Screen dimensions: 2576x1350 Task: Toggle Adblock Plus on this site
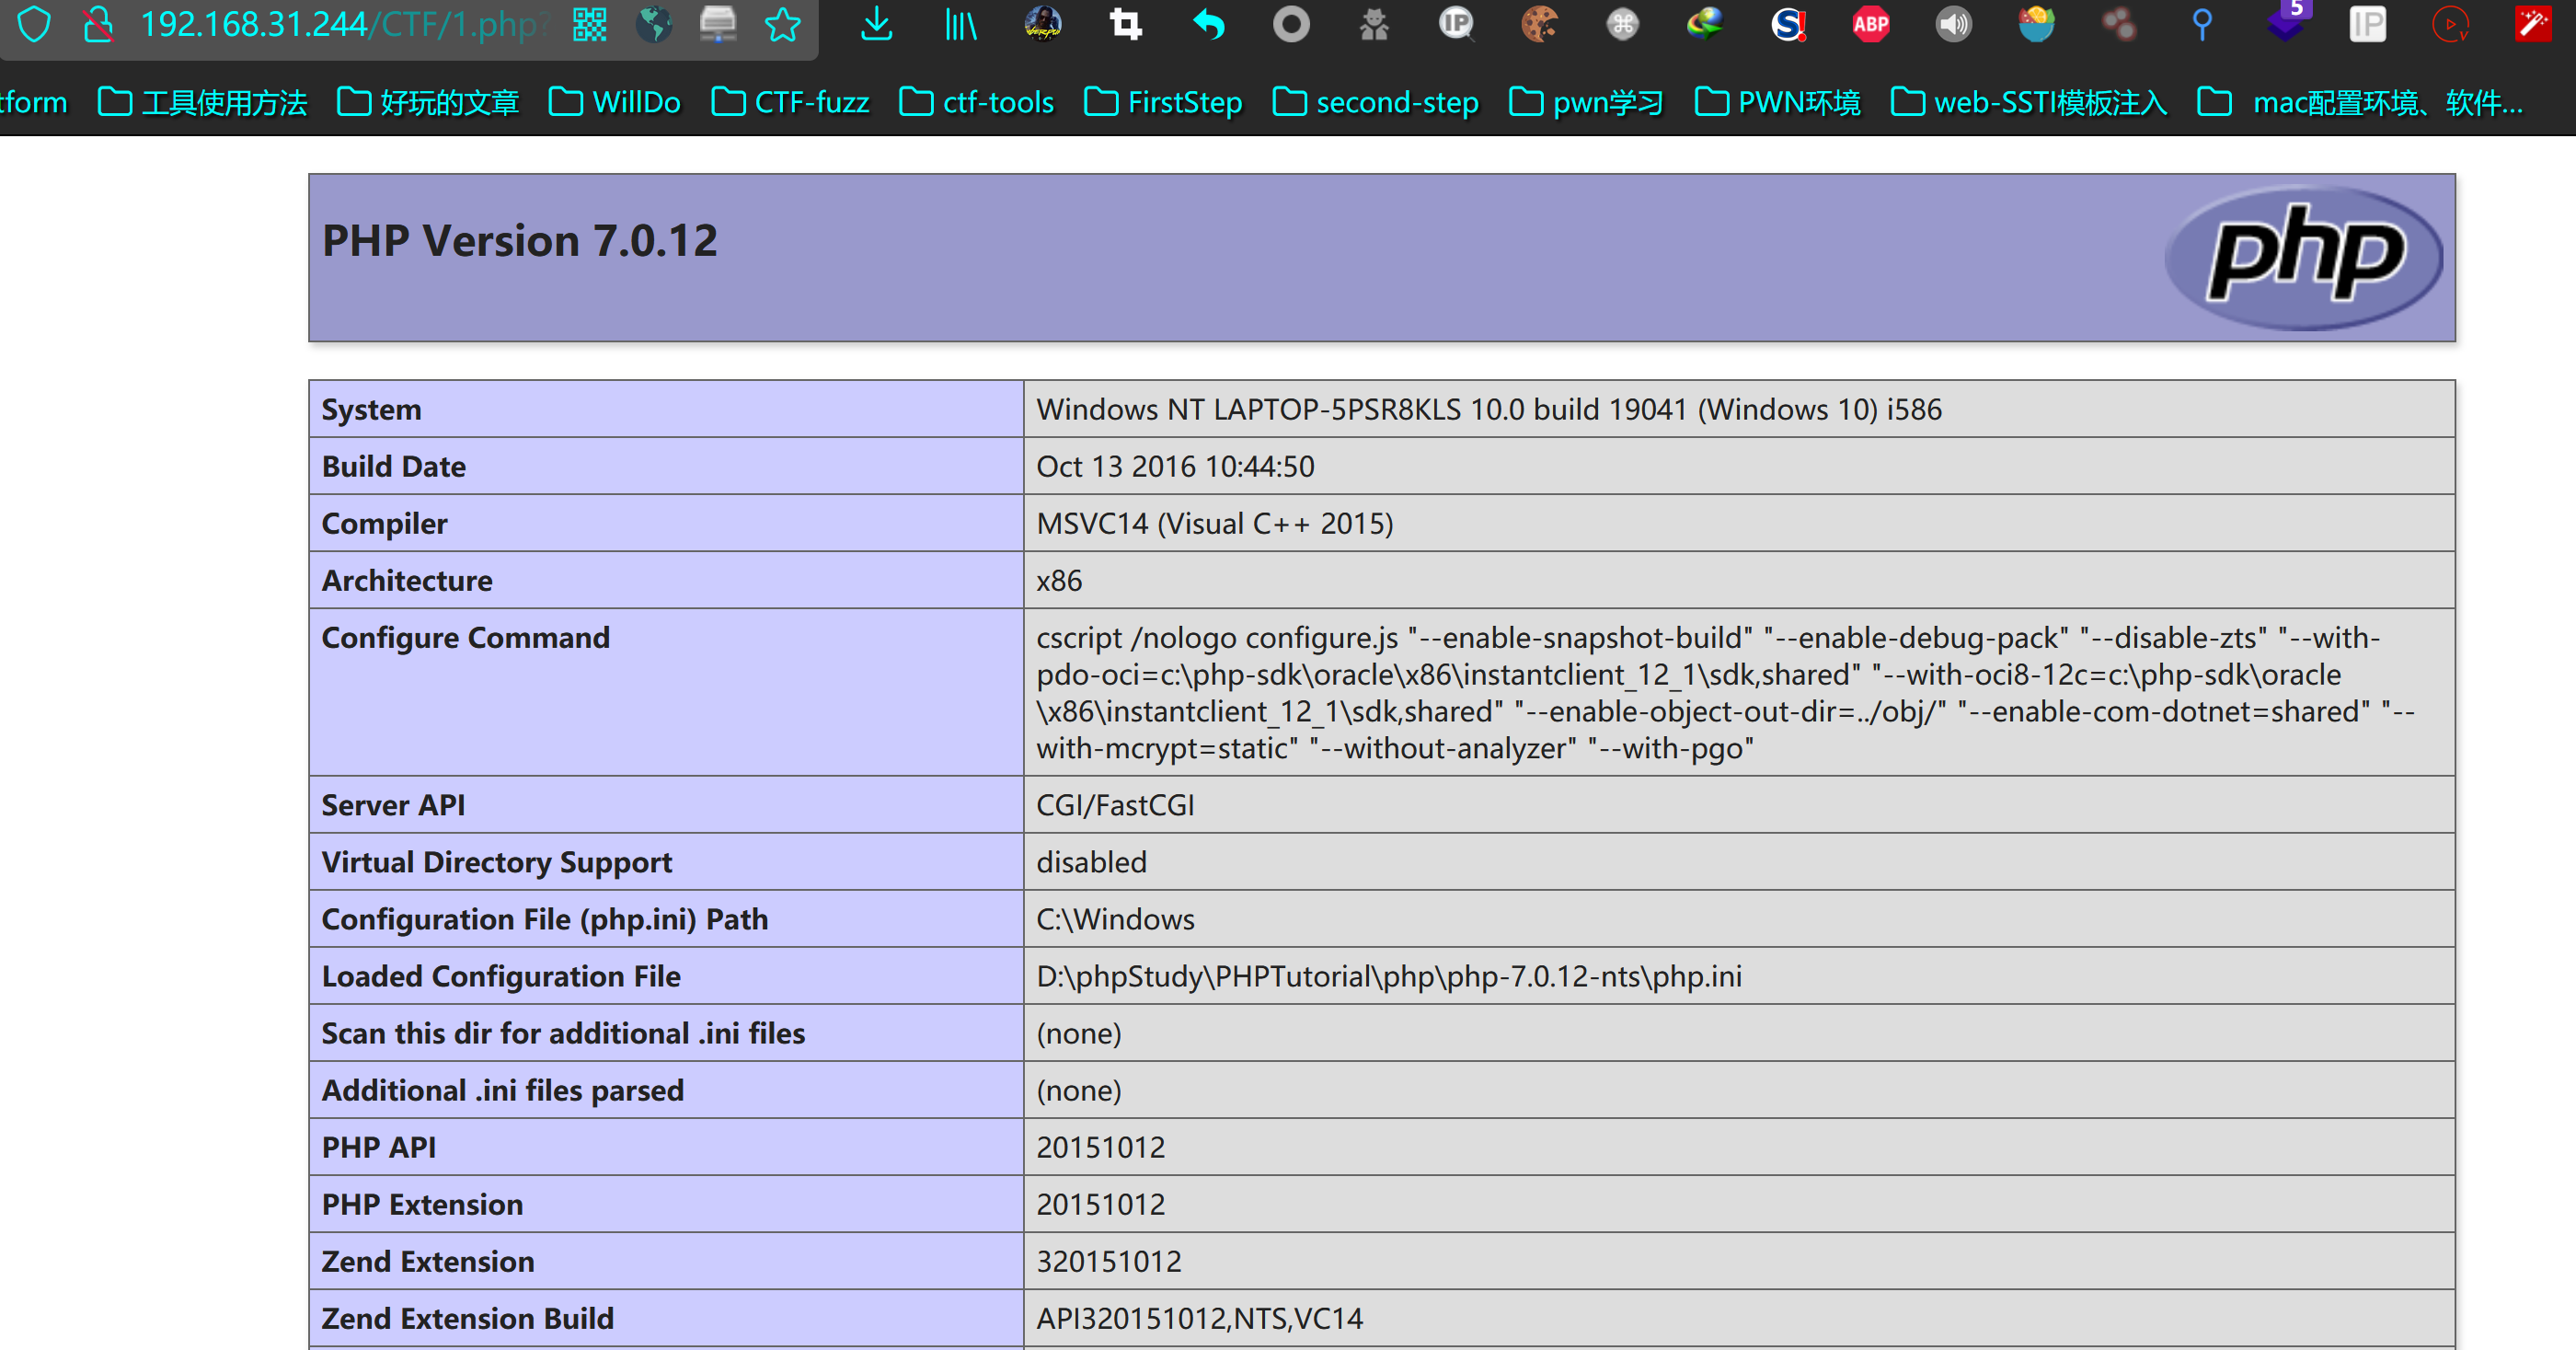(x=1871, y=25)
